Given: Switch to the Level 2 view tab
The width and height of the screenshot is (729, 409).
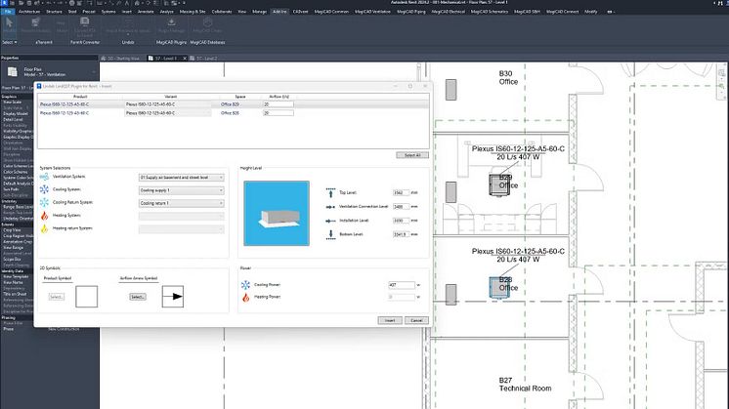Looking at the screenshot, I should [203, 59].
